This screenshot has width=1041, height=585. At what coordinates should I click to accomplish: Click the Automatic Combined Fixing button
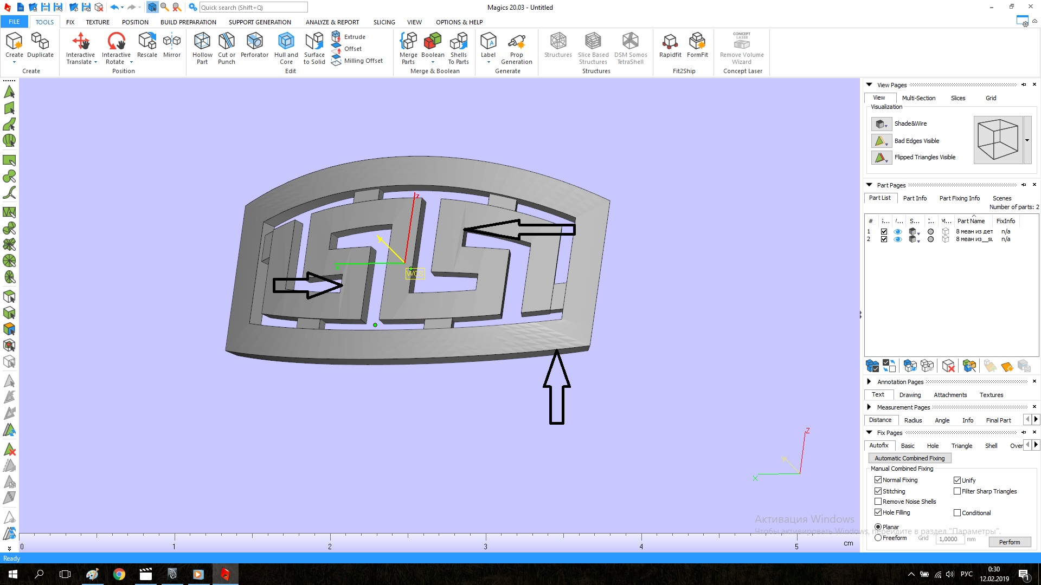pyautogui.click(x=909, y=458)
